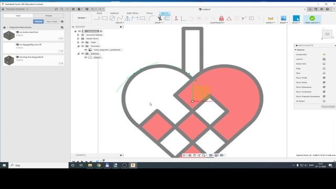Select the Rectangle sketch tool
The height and width of the screenshot is (189, 336).
click(104, 18)
